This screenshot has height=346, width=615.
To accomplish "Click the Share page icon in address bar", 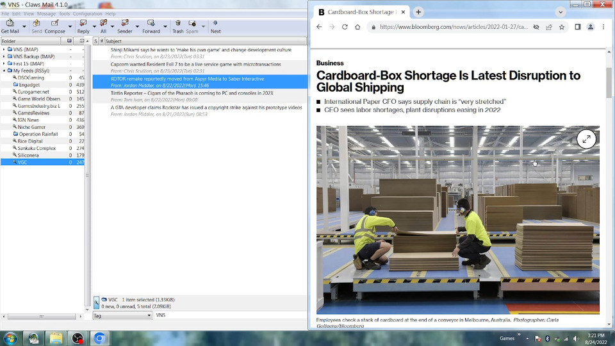I will (549, 27).
